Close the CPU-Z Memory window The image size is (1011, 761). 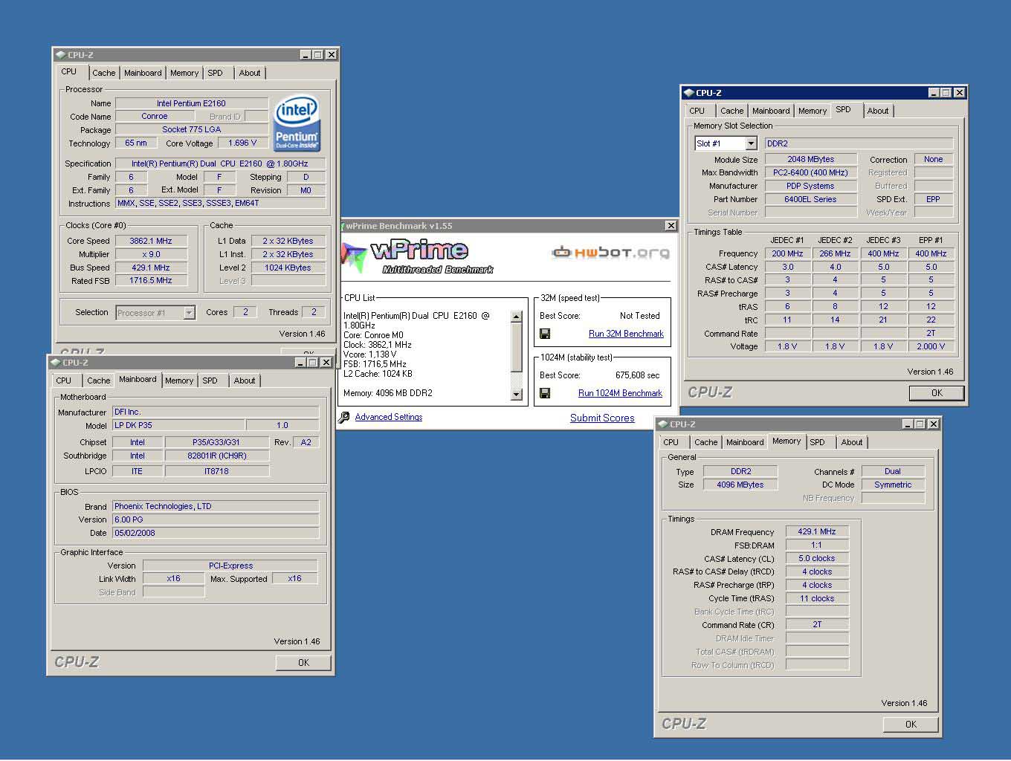coord(933,424)
